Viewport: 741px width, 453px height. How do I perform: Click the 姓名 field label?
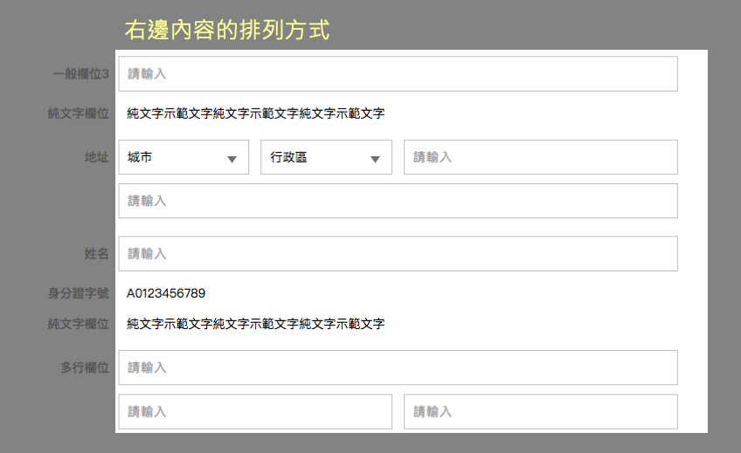coord(97,254)
